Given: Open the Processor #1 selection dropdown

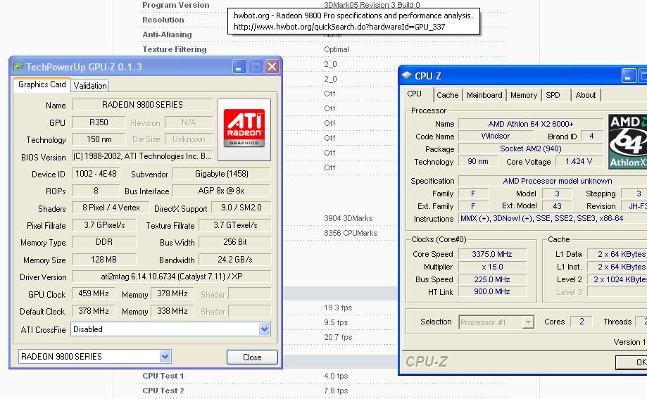Looking at the screenshot, I should click(528, 322).
